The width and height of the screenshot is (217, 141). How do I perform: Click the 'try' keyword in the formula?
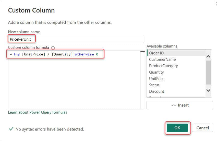coord(17,54)
